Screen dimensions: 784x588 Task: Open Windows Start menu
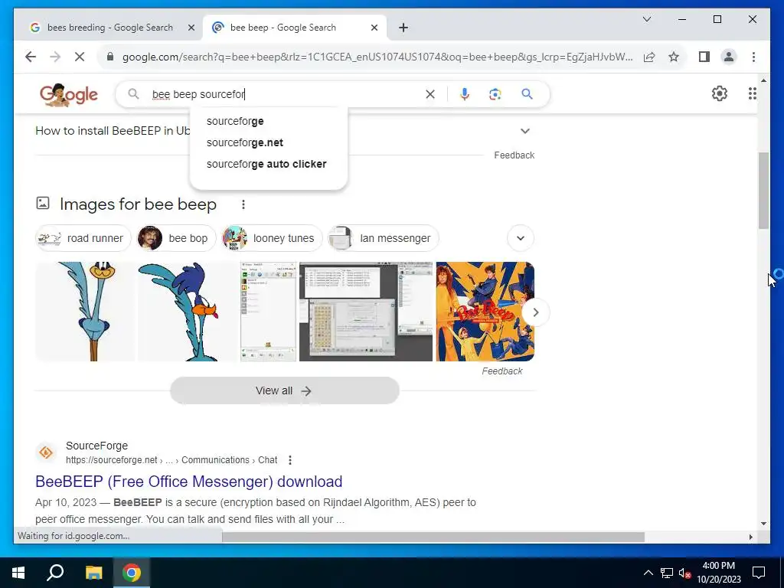(x=18, y=573)
